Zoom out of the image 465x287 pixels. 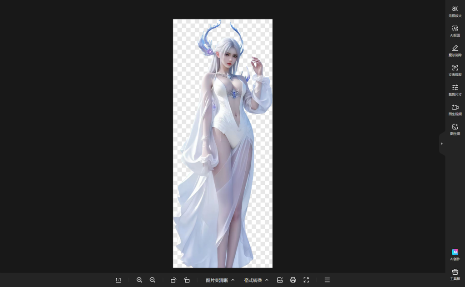[x=153, y=280]
